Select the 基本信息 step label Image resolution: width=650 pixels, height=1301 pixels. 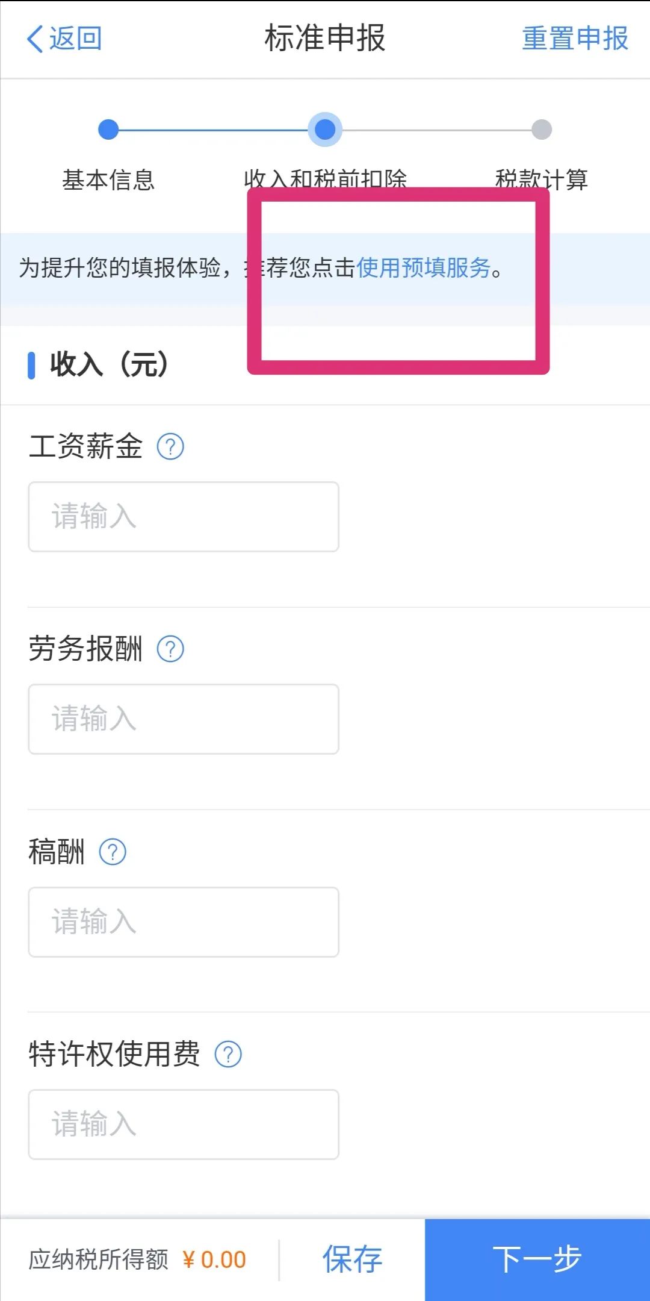point(109,179)
